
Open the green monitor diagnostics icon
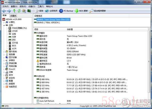point(29,11)
